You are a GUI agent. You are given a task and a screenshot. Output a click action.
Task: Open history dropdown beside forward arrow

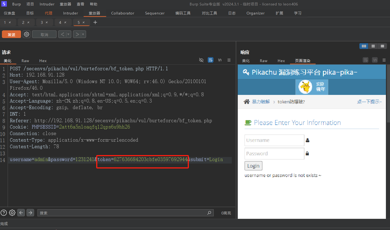(x=83, y=34)
